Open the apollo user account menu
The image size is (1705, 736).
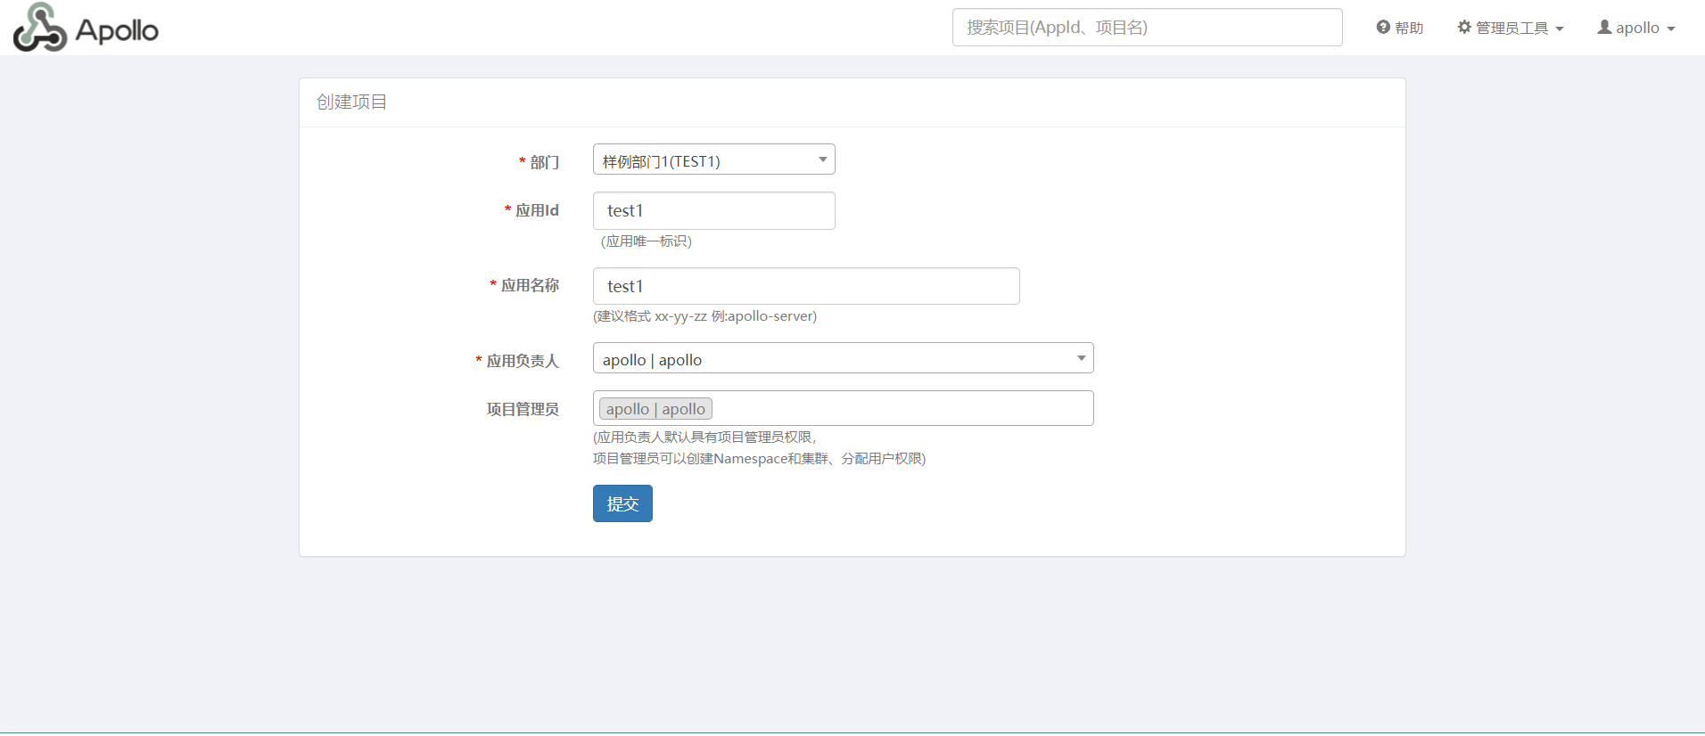point(1636,28)
